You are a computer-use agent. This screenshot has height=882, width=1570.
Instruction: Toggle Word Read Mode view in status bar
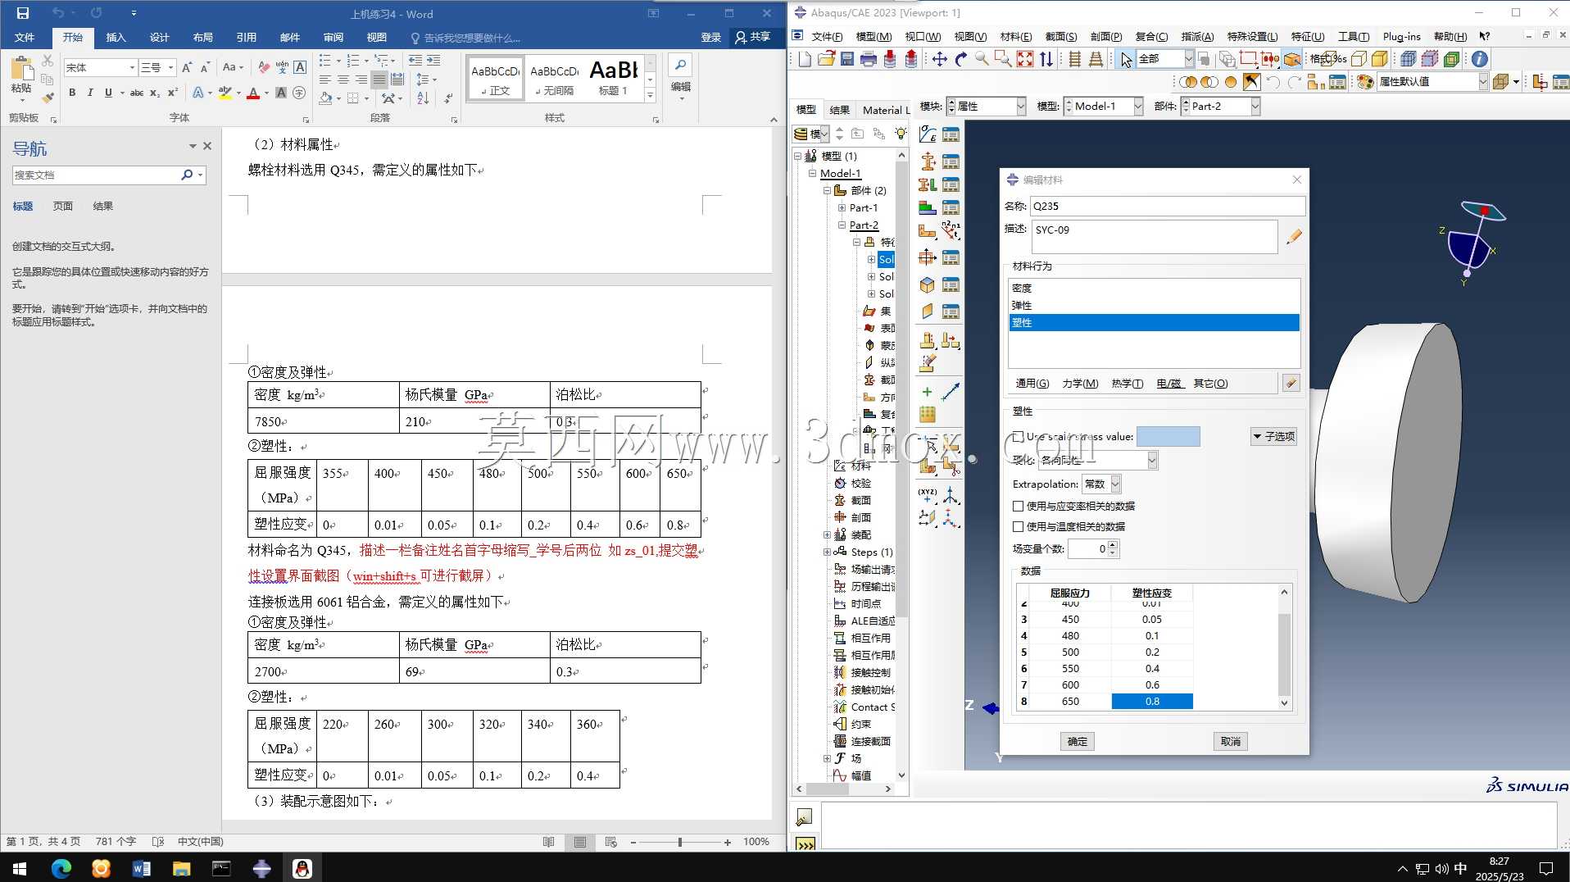(548, 842)
